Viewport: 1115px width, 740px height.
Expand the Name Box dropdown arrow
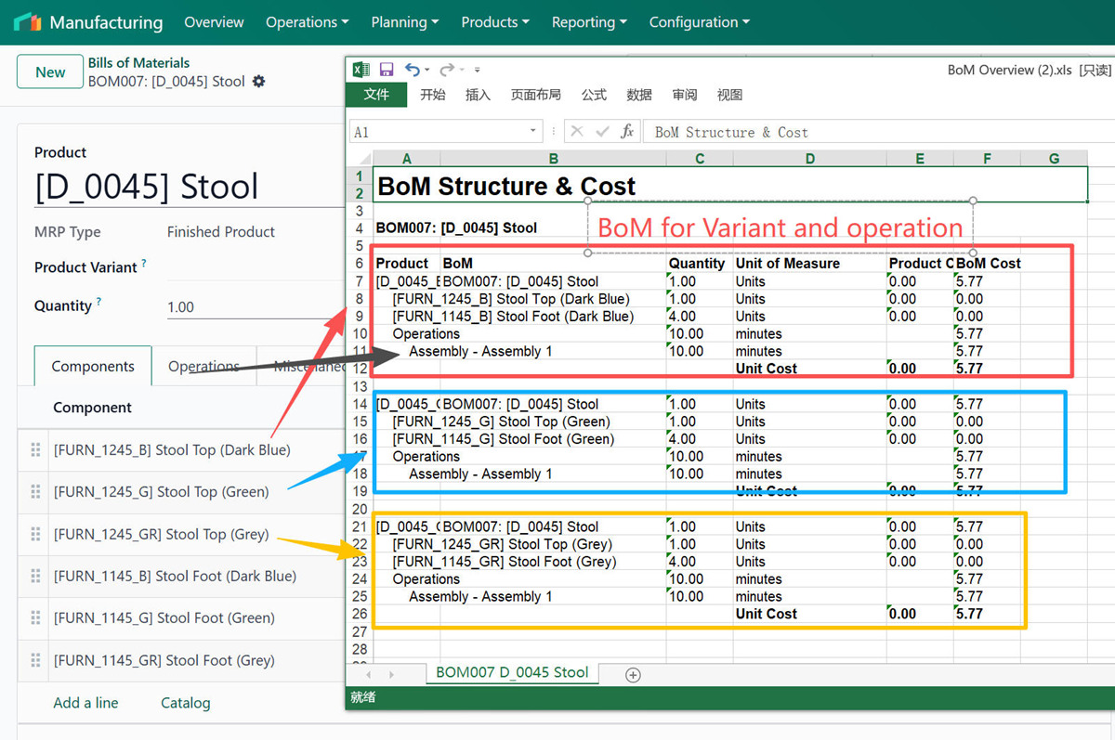[533, 132]
